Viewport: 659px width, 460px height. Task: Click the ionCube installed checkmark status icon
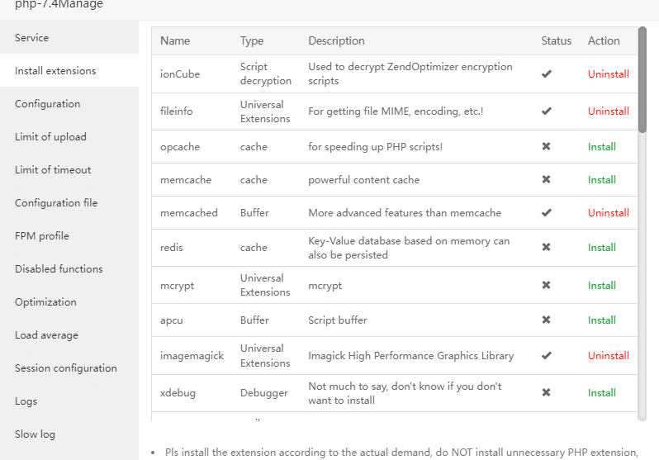(x=546, y=74)
